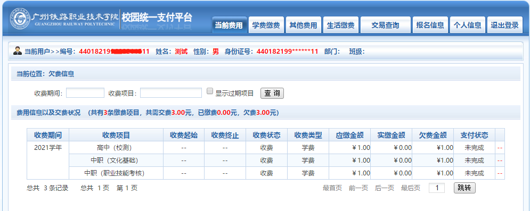Screen dimensions: 530x211
Task: Click the current user avatar icon
Action: coord(18,51)
